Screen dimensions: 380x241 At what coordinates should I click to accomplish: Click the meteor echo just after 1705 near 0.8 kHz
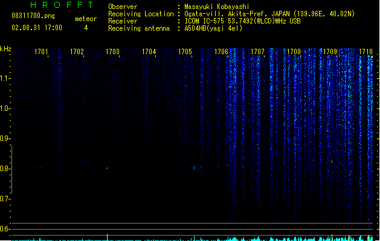coord(194,167)
